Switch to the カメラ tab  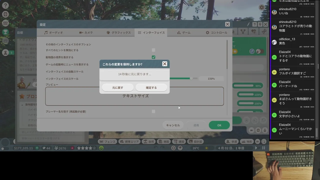[x=86, y=32]
